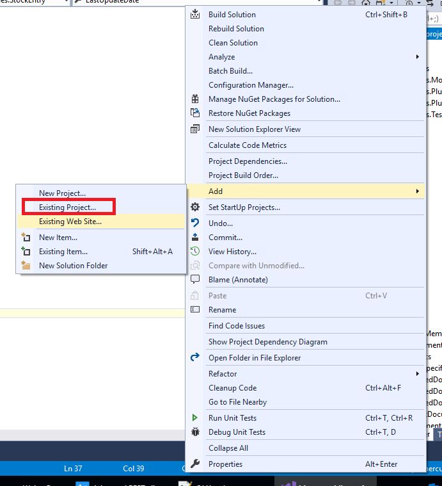Choose Existing Project in Add submenu
The width and height of the screenshot is (442, 486).
(x=67, y=207)
